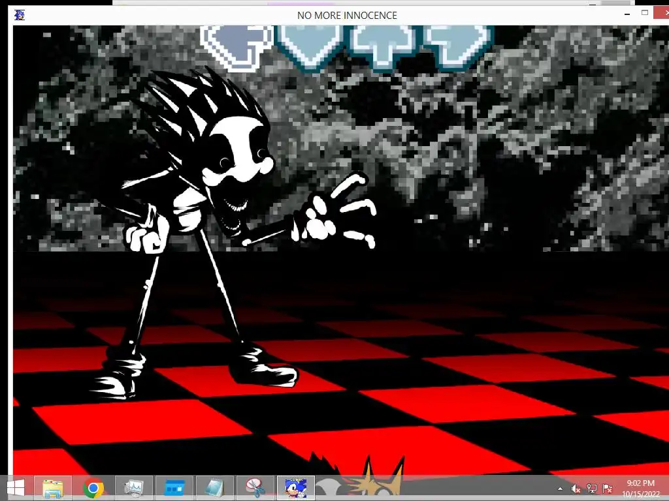Open the network tray icon

tap(591, 489)
